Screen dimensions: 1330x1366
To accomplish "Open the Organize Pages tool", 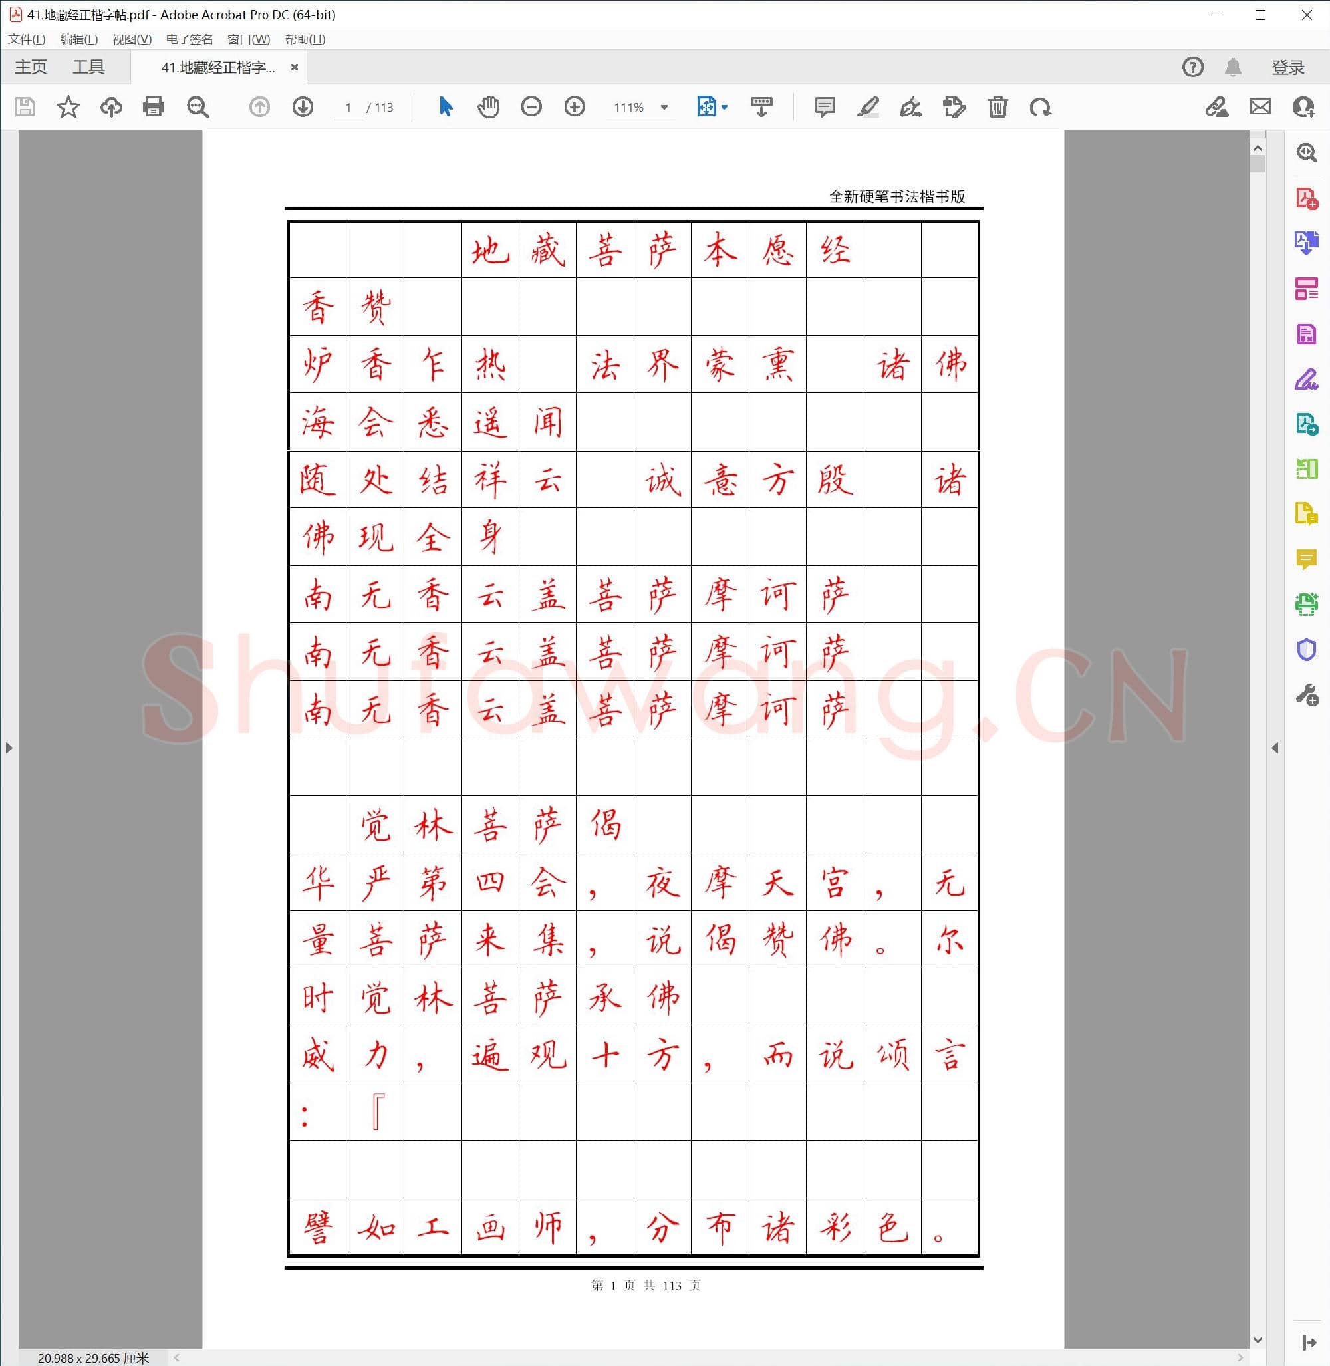I will 1305,289.
